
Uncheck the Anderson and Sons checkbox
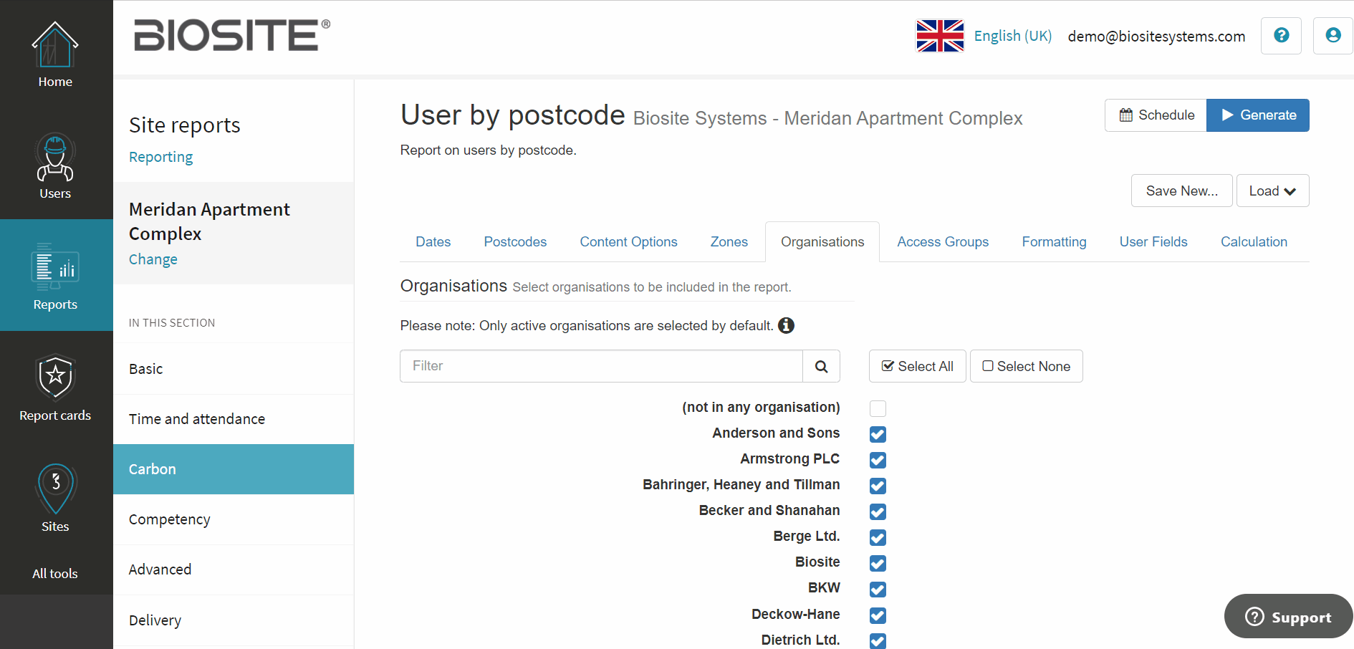tap(878, 434)
